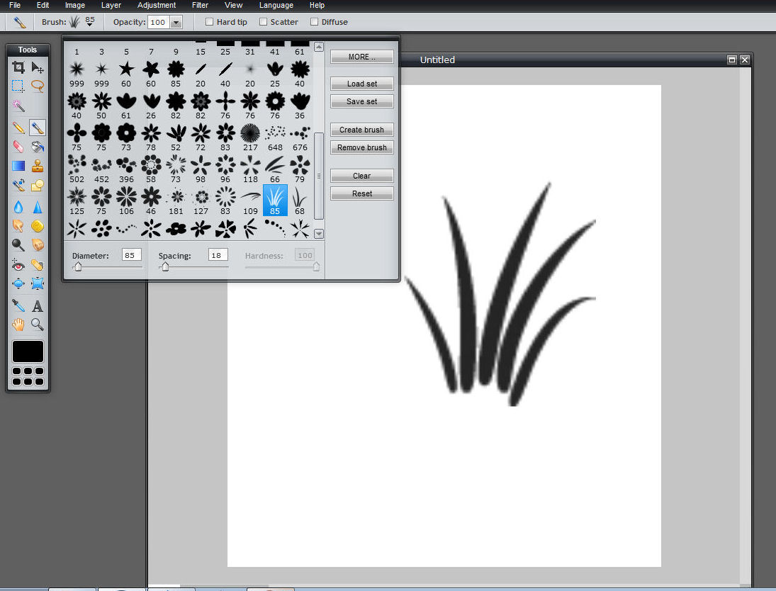Click the Reset brushes button
Image resolution: width=776 pixels, height=591 pixels.
click(x=361, y=193)
